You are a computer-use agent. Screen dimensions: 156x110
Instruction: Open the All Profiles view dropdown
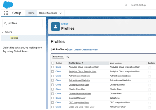(59, 49)
